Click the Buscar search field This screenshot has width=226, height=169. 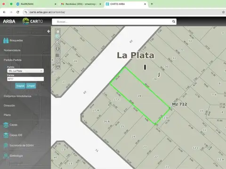click(114, 22)
